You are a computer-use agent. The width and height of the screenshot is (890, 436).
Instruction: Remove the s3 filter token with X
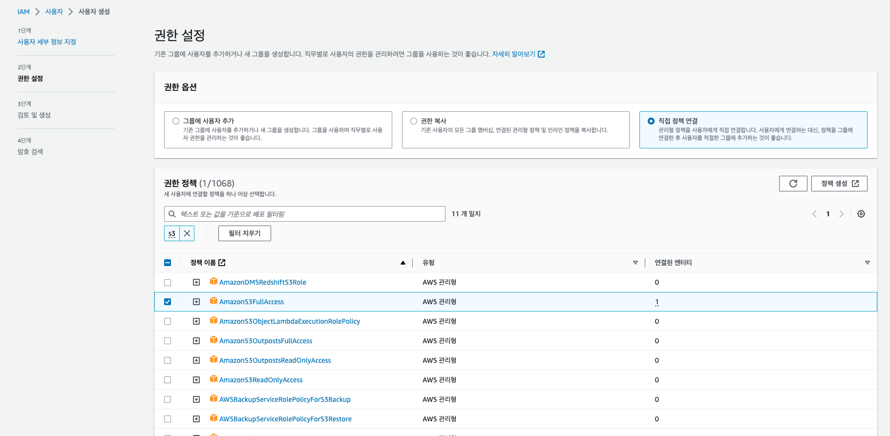click(187, 233)
